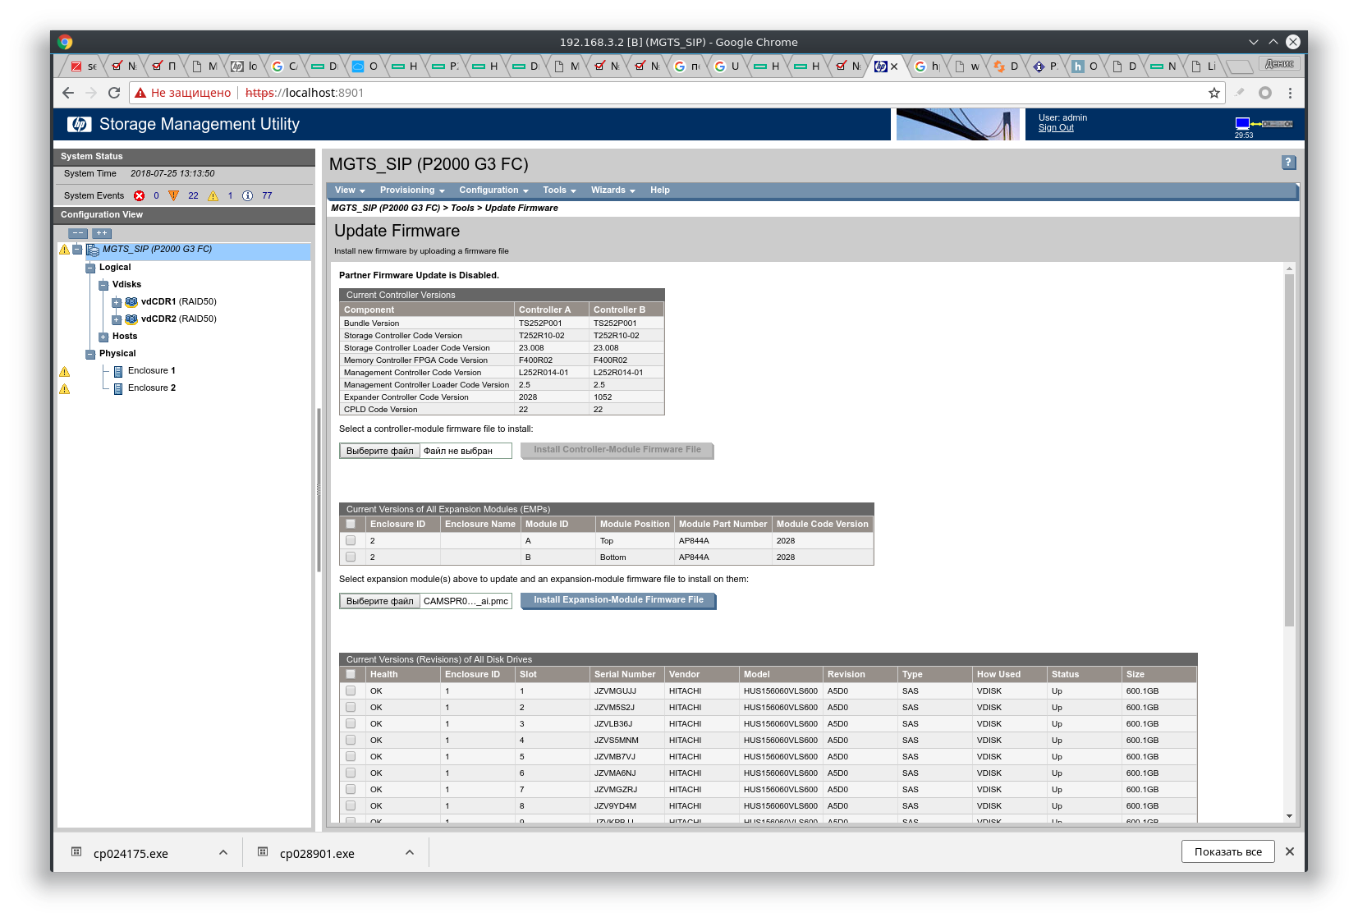Collapse the MGTS_SIP root tree node

coord(77,250)
